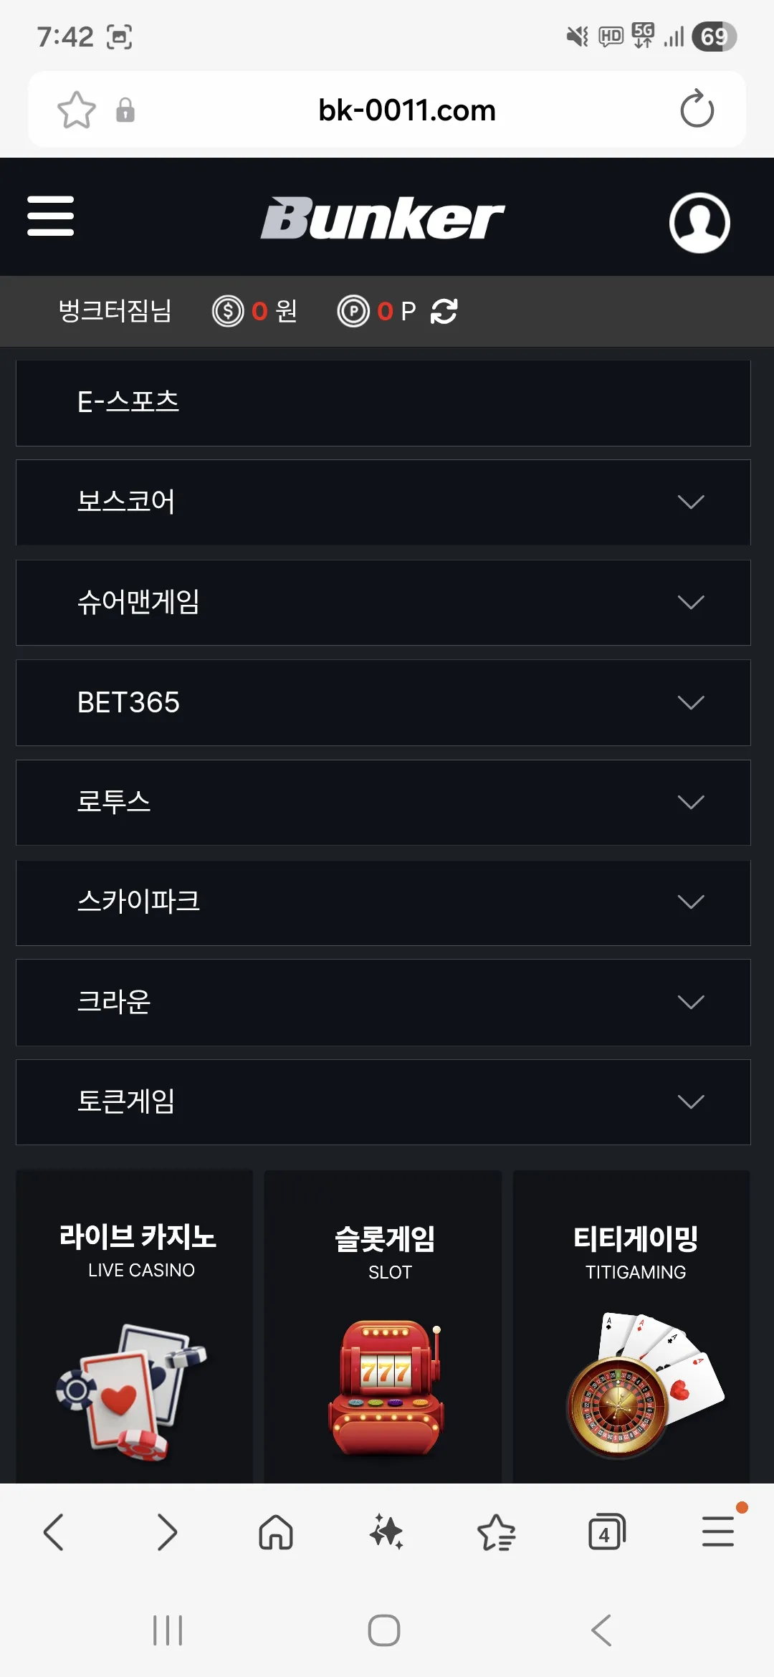Go to browser home icon
This screenshot has height=1677, width=774.
276,1533
